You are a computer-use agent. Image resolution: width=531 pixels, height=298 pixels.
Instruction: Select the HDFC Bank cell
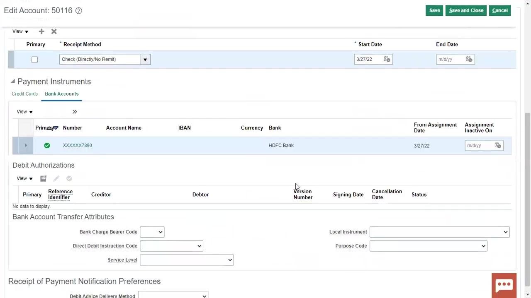281,145
